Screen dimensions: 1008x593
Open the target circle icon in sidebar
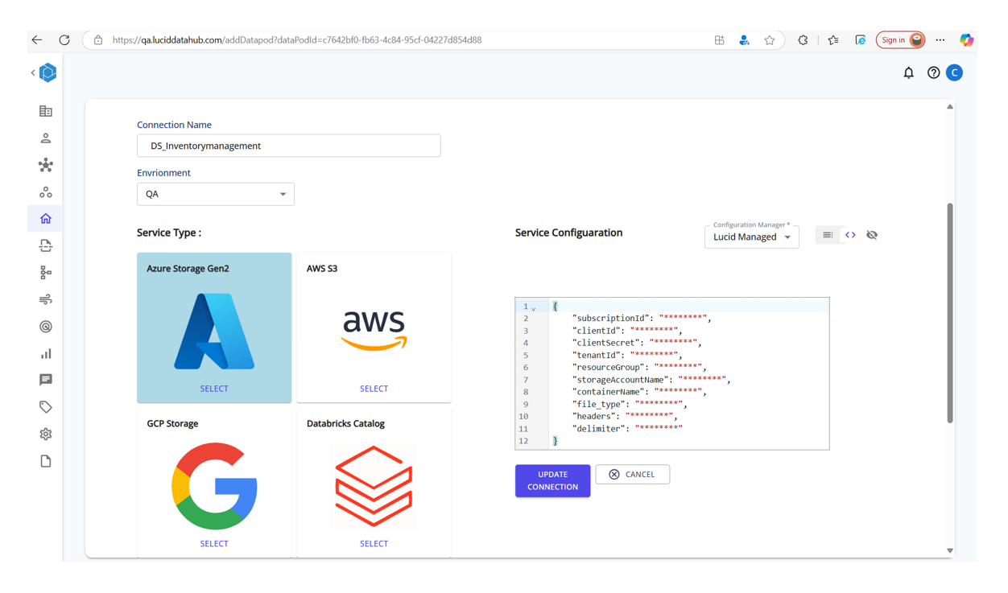pos(46,327)
